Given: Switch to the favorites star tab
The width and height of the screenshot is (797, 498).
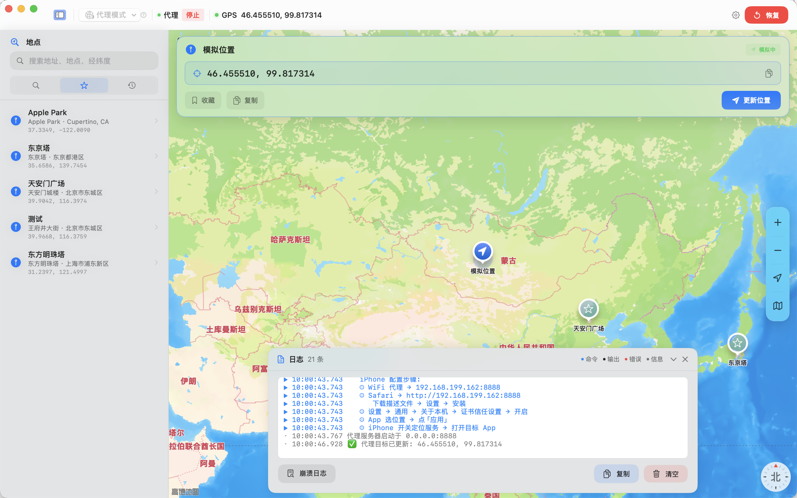Looking at the screenshot, I should (84, 85).
